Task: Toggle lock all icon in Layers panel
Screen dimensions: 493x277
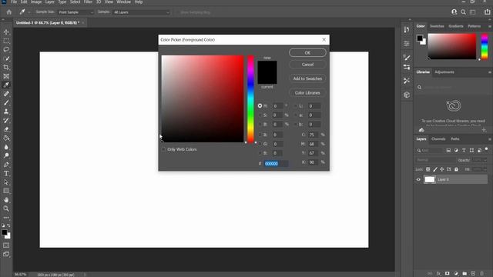Action: pyautogui.click(x=456, y=169)
